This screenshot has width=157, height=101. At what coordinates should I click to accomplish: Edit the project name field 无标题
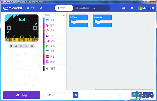pos(59,95)
